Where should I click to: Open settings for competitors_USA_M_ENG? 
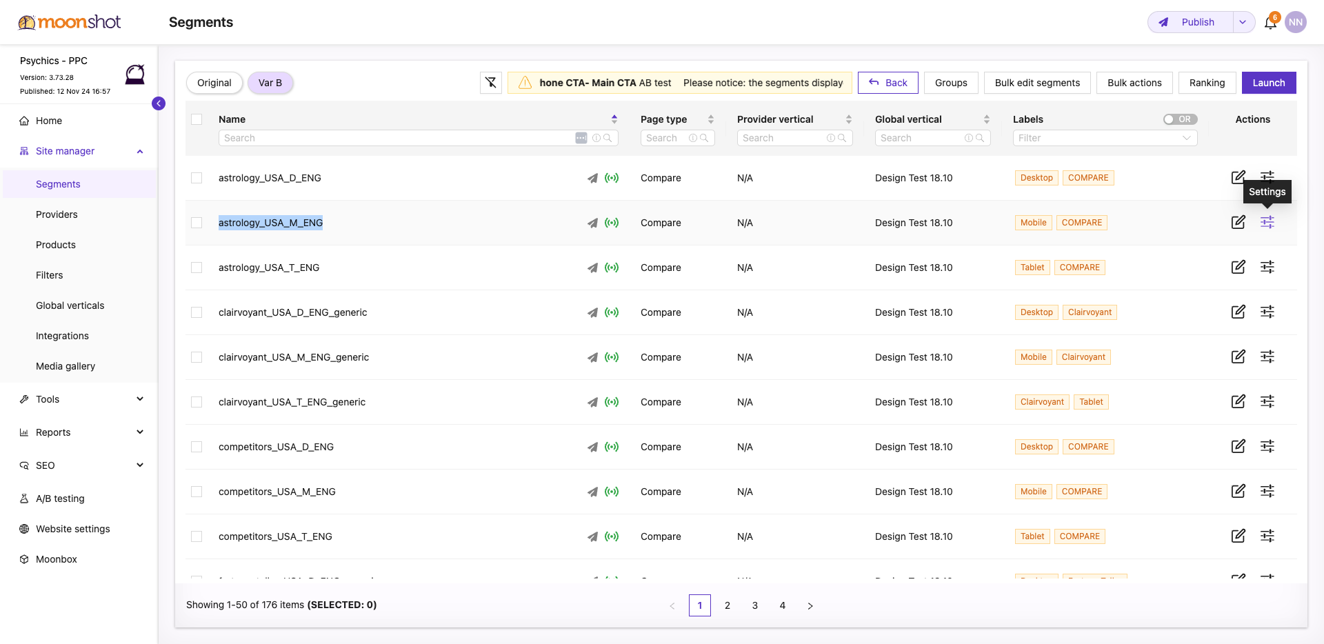point(1267,491)
